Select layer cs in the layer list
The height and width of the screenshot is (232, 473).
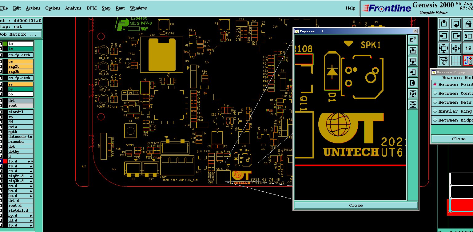(20, 62)
